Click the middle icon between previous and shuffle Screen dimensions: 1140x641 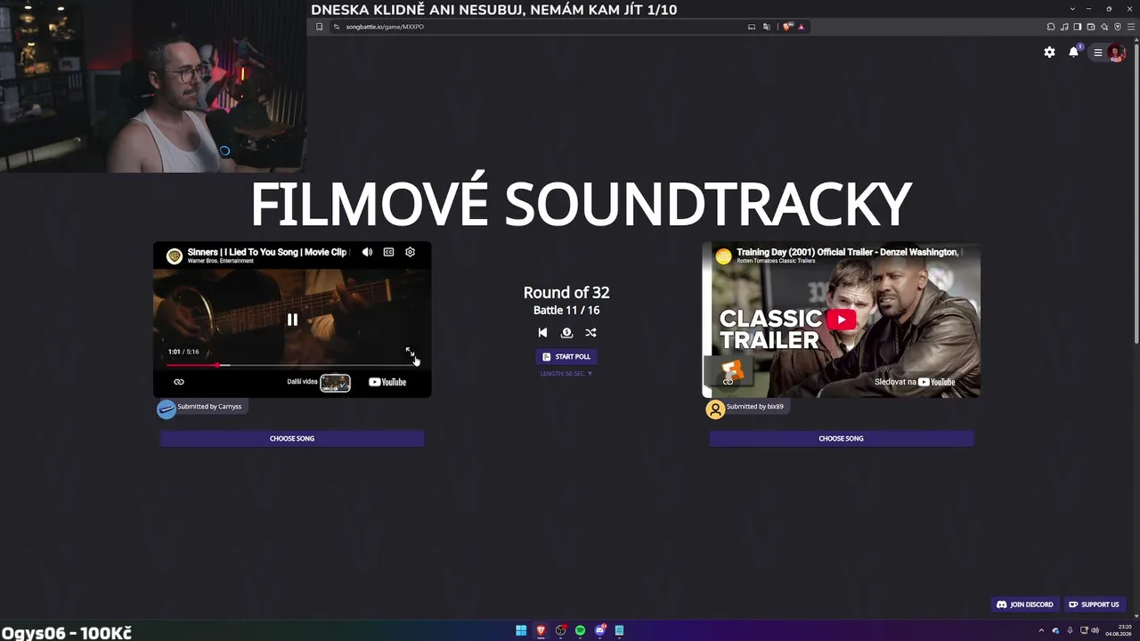point(566,332)
